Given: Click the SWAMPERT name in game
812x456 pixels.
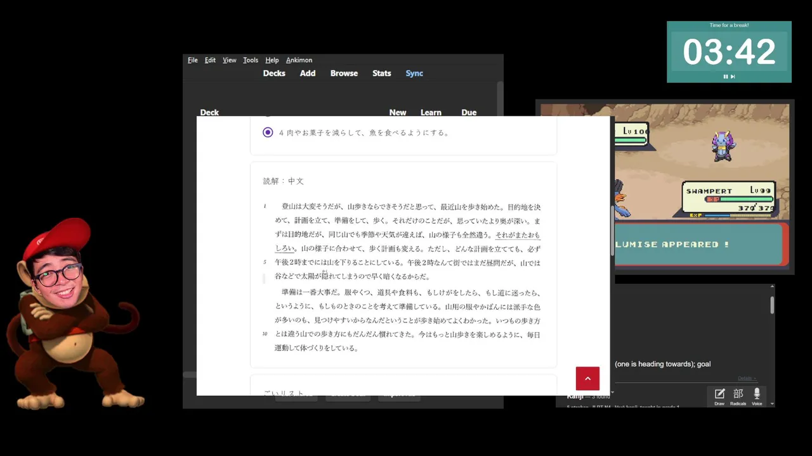Looking at the screenshot, I should [709, 191].
